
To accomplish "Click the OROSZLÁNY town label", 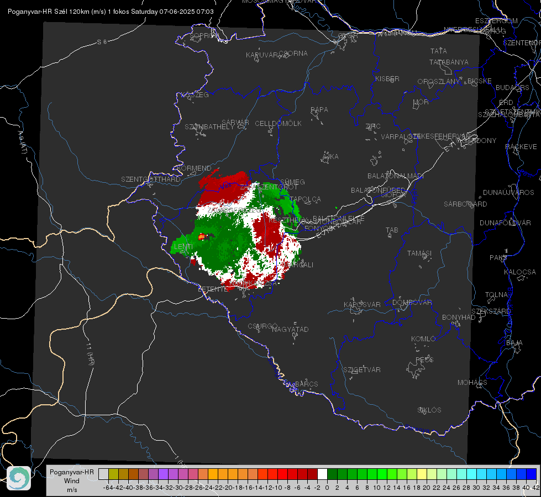I will tap(439, 82).
